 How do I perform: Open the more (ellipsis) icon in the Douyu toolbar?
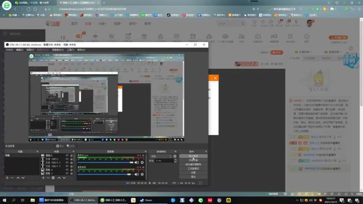click(307, 36)
